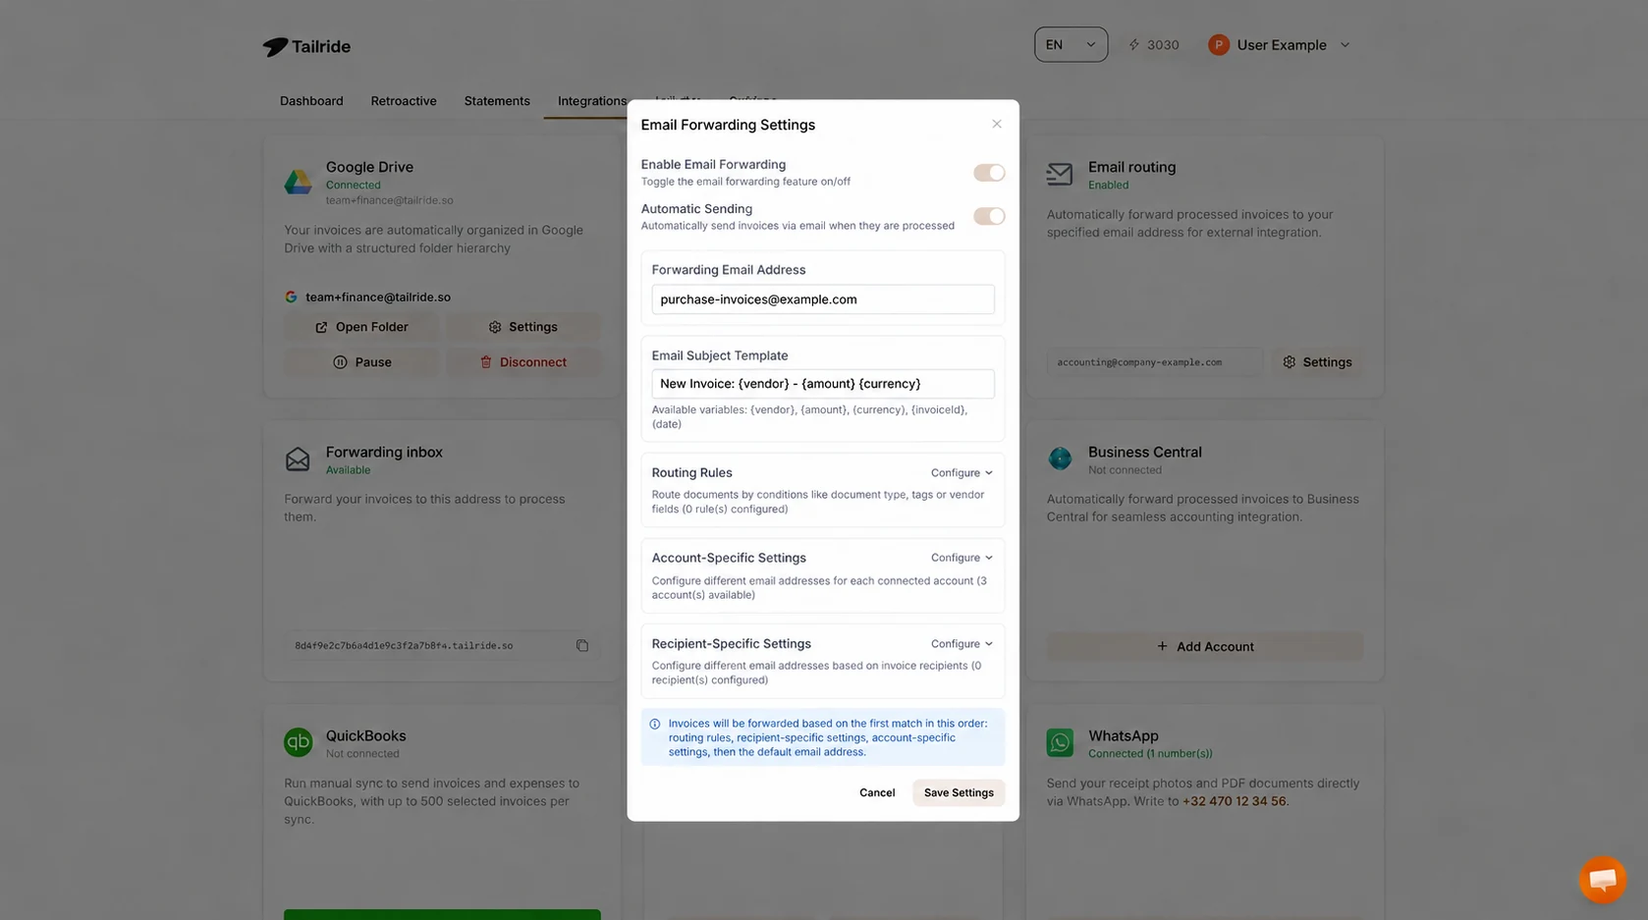Pause the Google Drive integration
This screenshot has width=1648, height=920.
pyautogui.click(x=362, y=362)
